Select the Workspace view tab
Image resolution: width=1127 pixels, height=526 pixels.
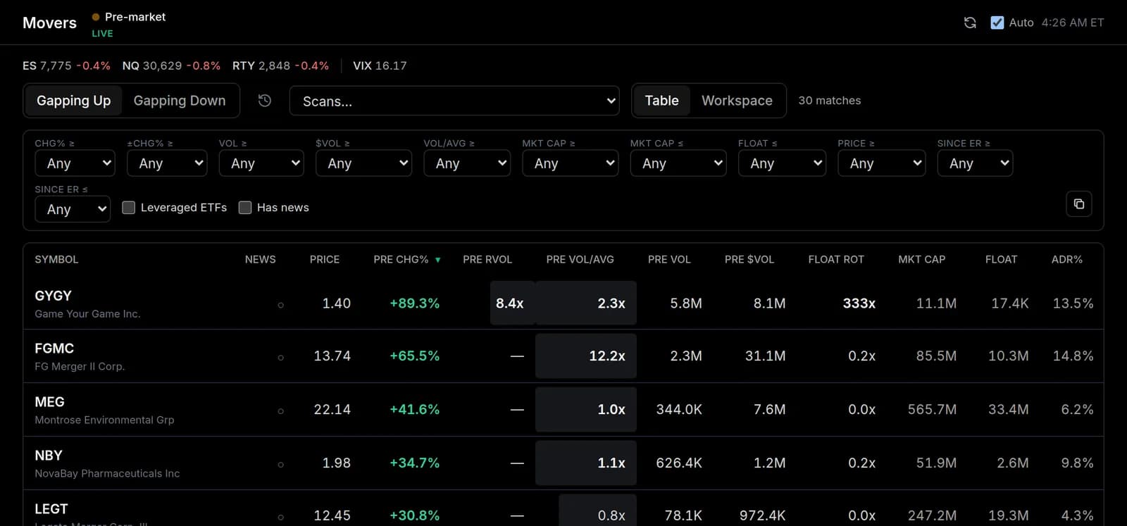pyautogui.click(x=737, y=101)
